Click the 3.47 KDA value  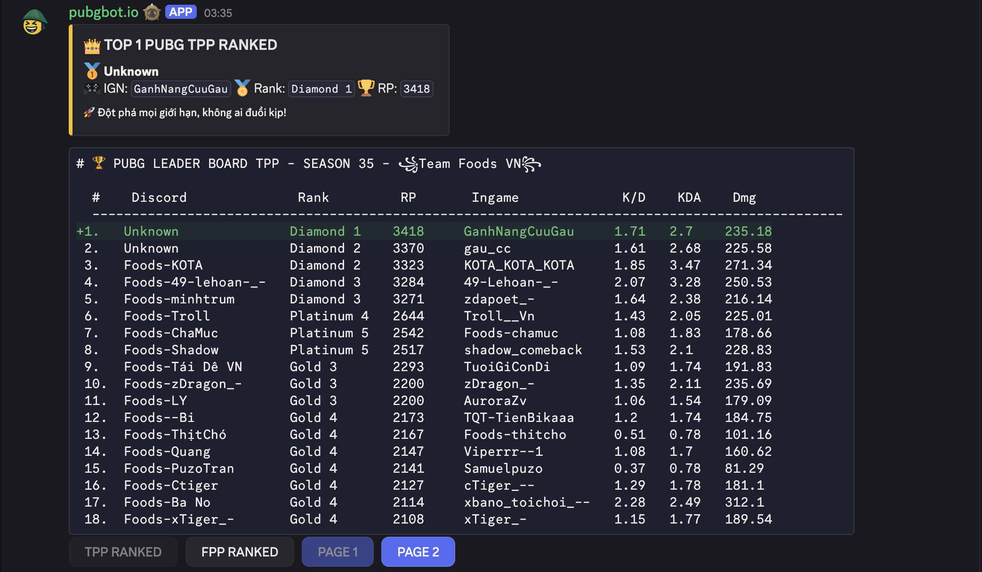click(x=685, y=265)
